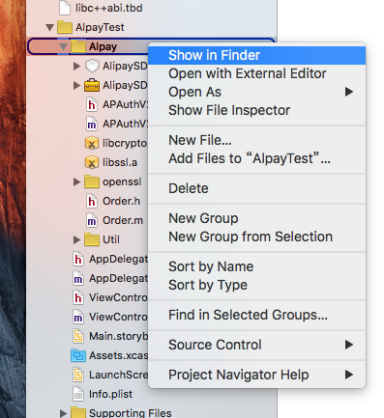Open the Source Control submenu
The width and height of the screenshot is (384, 418).
coord(256,345)
